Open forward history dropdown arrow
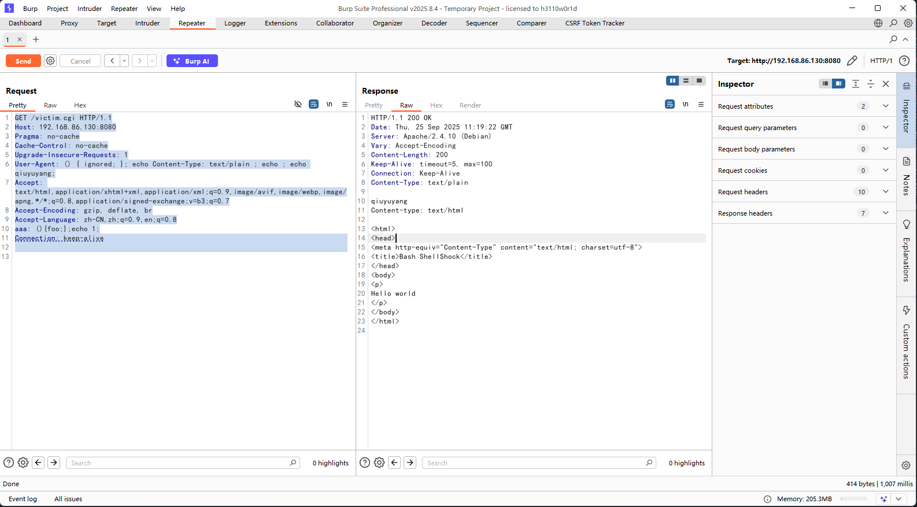Image resolution: width=917 pixels, height=507 pixels. click(152, 61)
